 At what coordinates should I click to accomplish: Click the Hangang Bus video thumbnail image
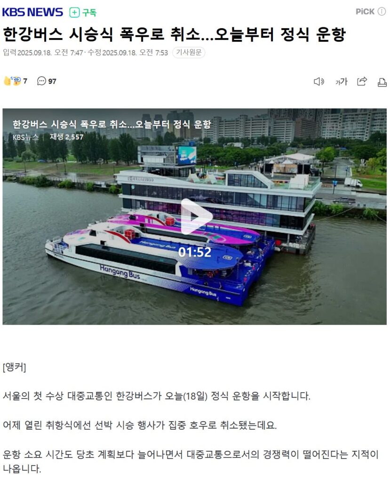(195, 217)
